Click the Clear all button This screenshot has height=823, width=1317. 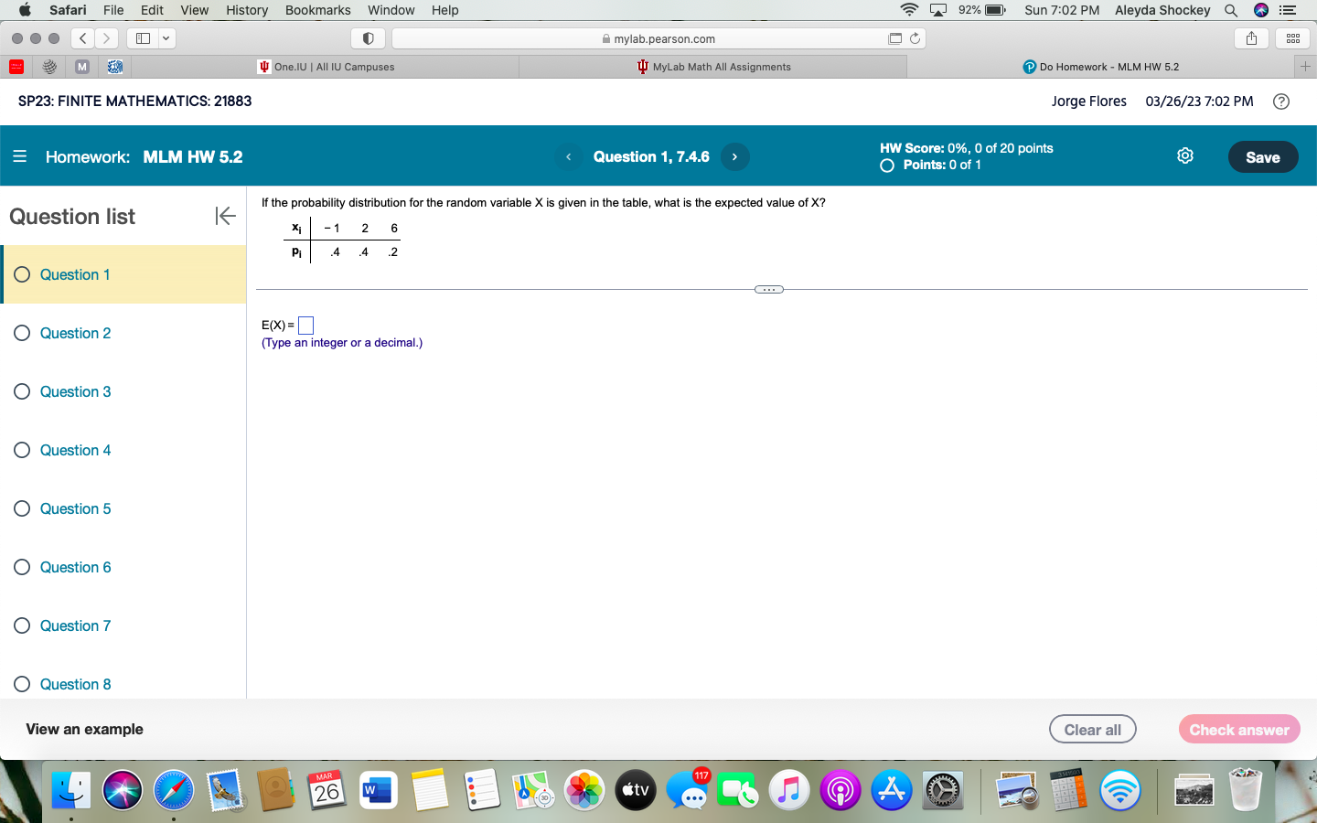click(1092, 730)
